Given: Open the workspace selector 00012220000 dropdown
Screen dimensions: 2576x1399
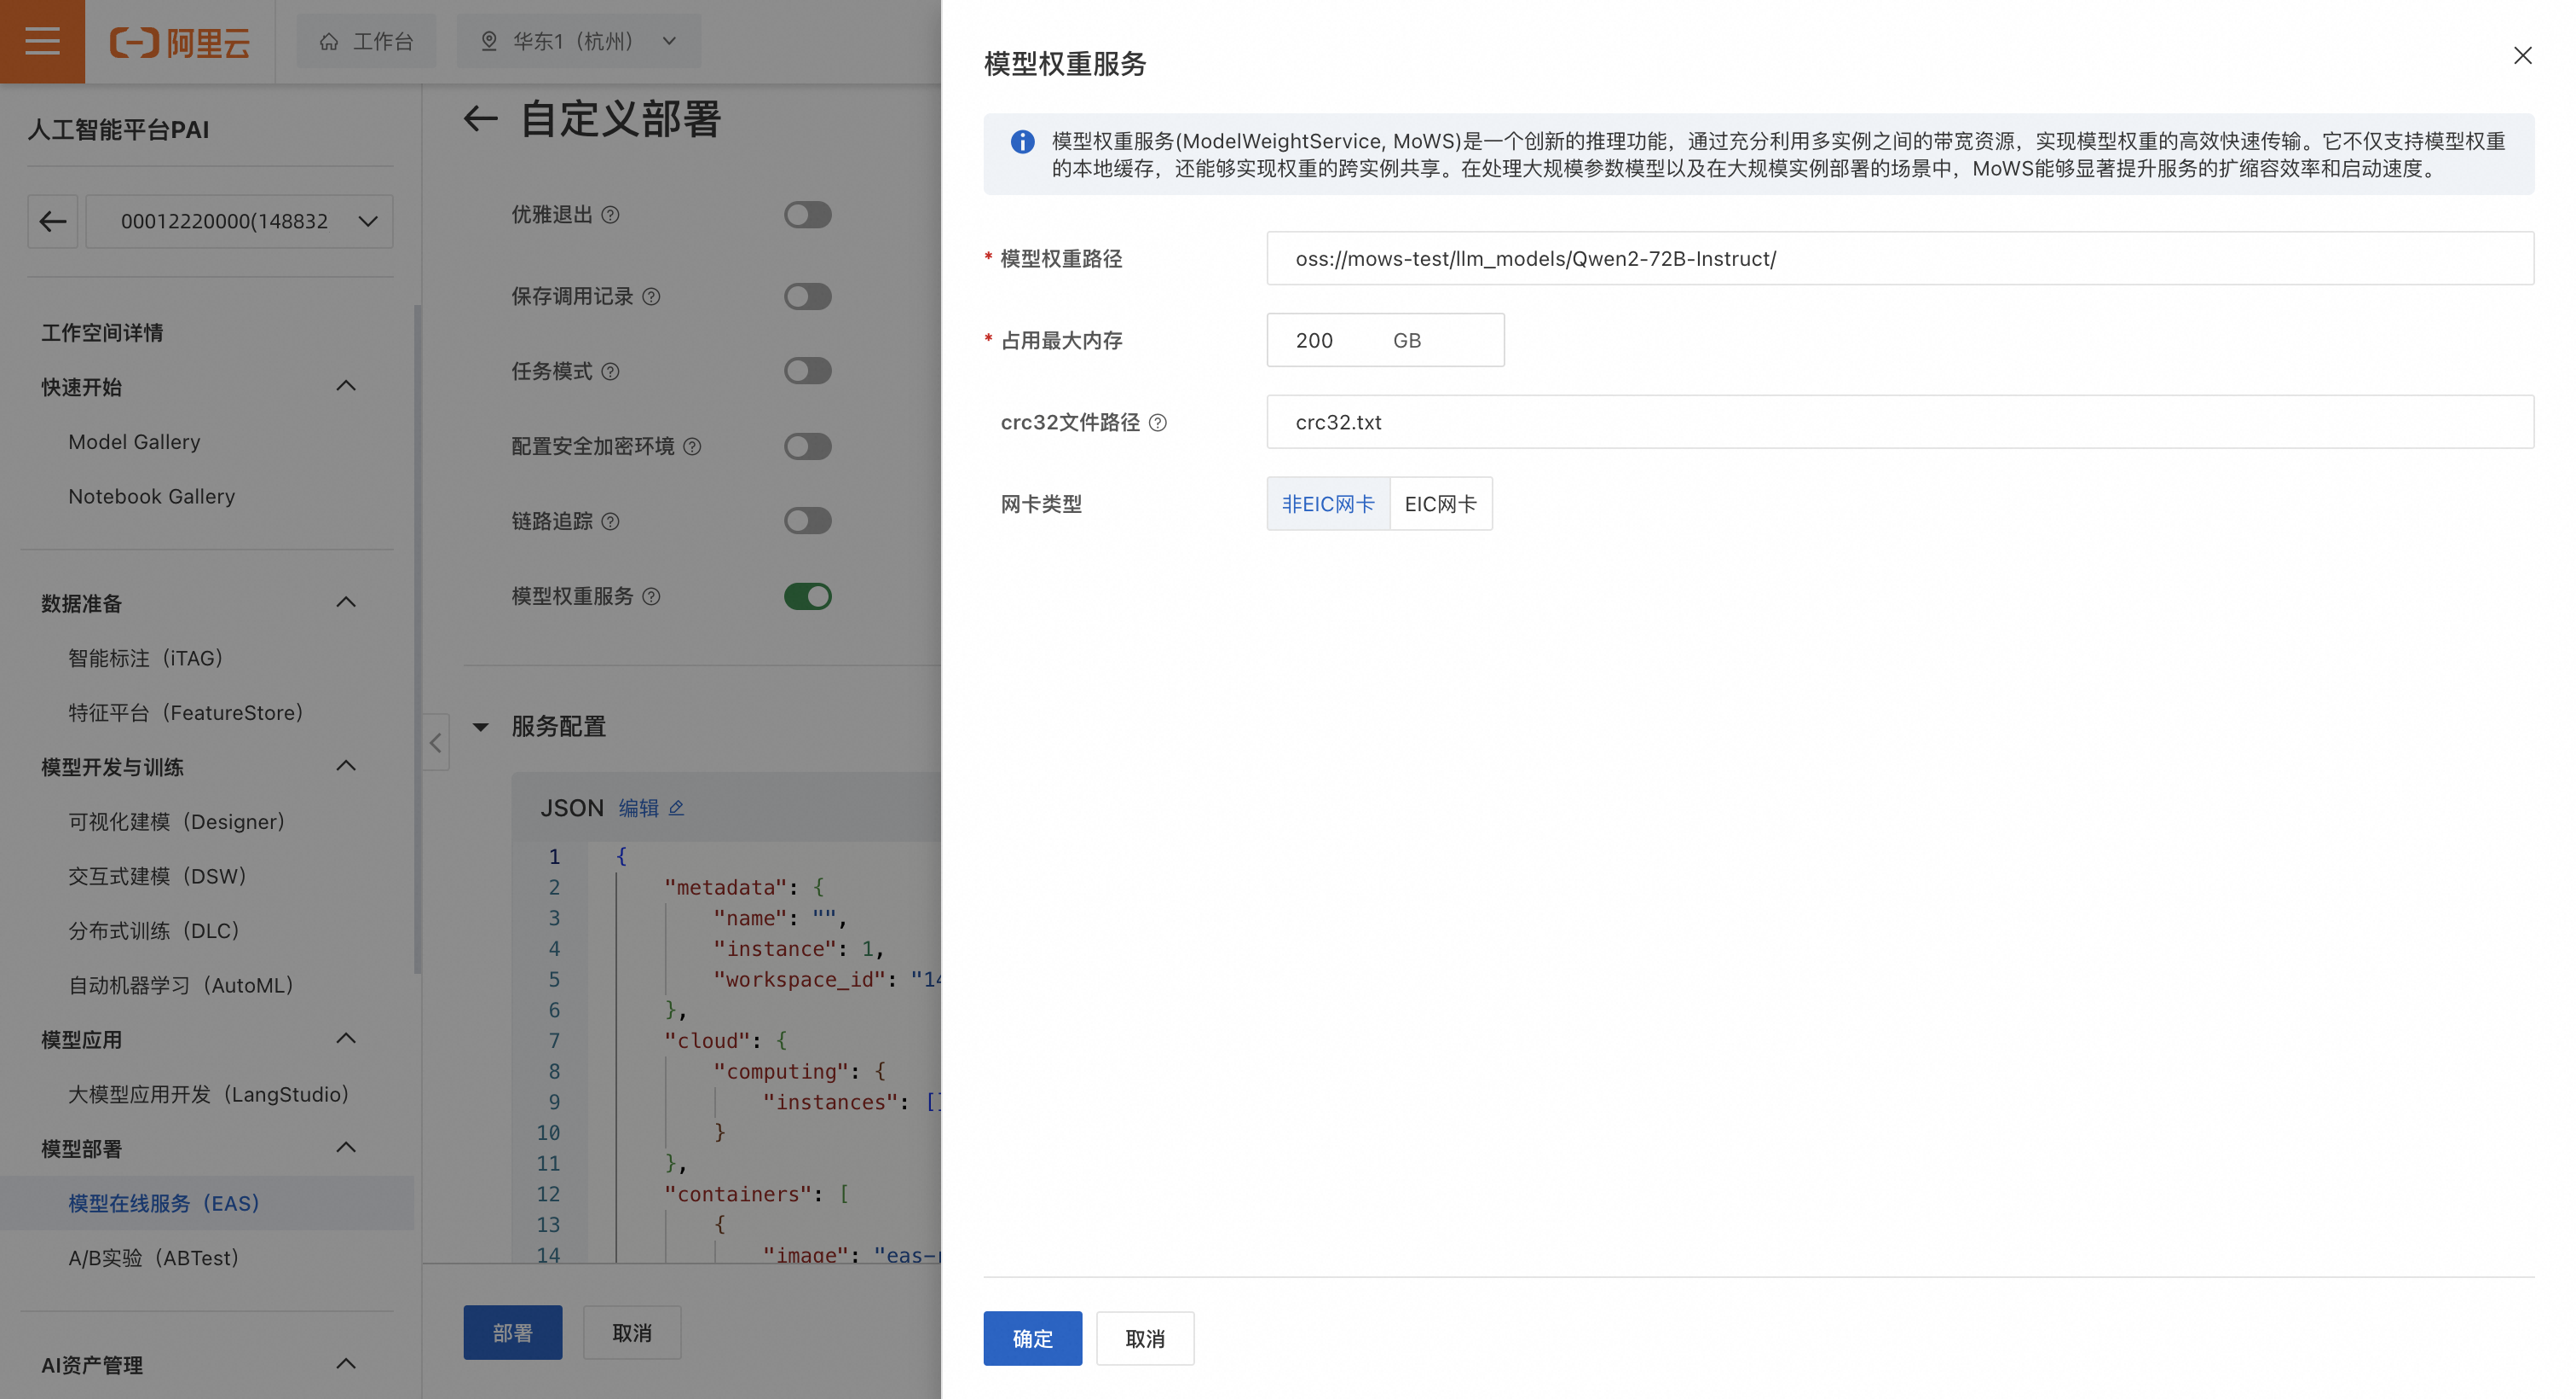Looking at the screenshot, I should [x=240, y=221].
